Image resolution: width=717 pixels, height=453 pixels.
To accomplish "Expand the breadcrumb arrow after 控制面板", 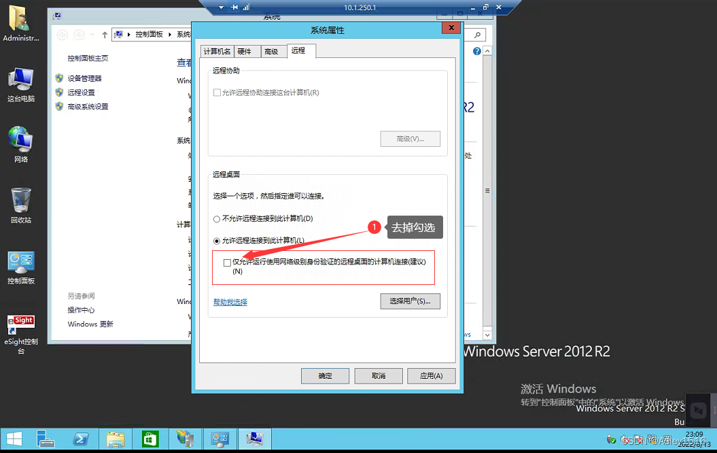I will click(170, 35).
